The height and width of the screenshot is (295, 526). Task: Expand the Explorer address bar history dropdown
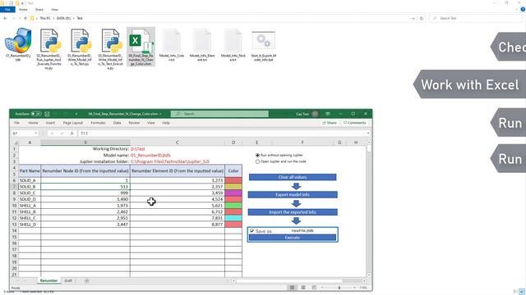pos(413,18)
